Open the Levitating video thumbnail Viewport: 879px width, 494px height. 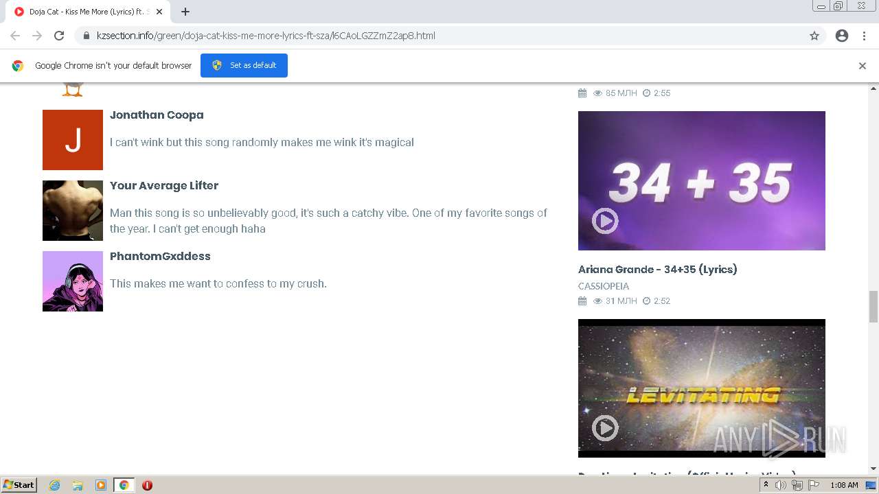(702, 388)
